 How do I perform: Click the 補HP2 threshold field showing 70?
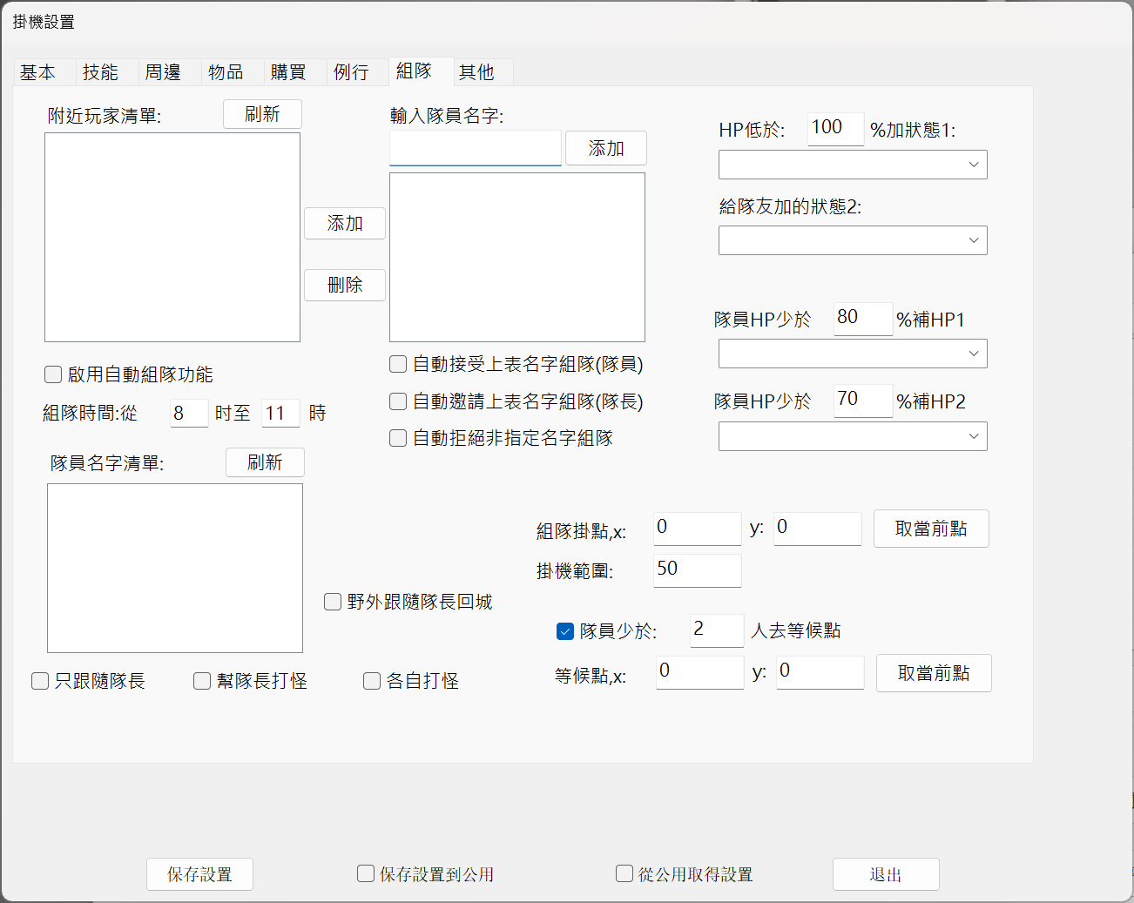863,401
